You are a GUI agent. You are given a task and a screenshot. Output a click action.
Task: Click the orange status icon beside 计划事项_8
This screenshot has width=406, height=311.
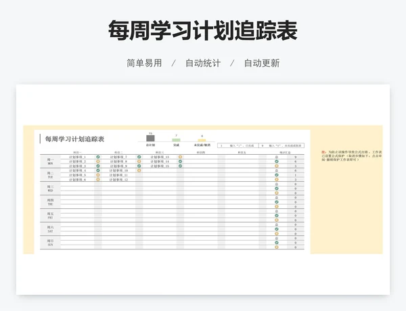point(139,162)
